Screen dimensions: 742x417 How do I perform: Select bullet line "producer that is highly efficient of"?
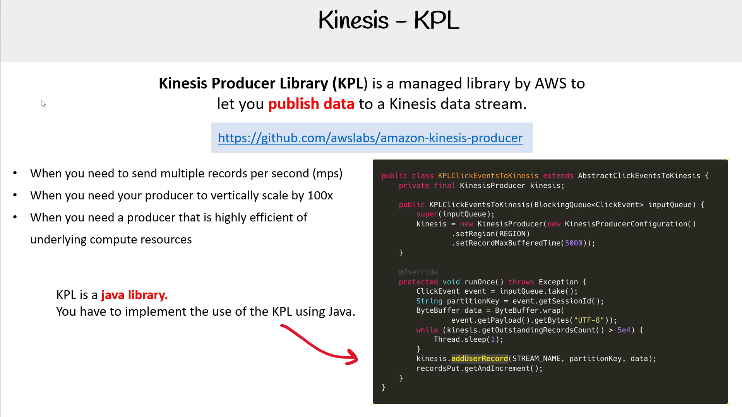tap(169, 218)
